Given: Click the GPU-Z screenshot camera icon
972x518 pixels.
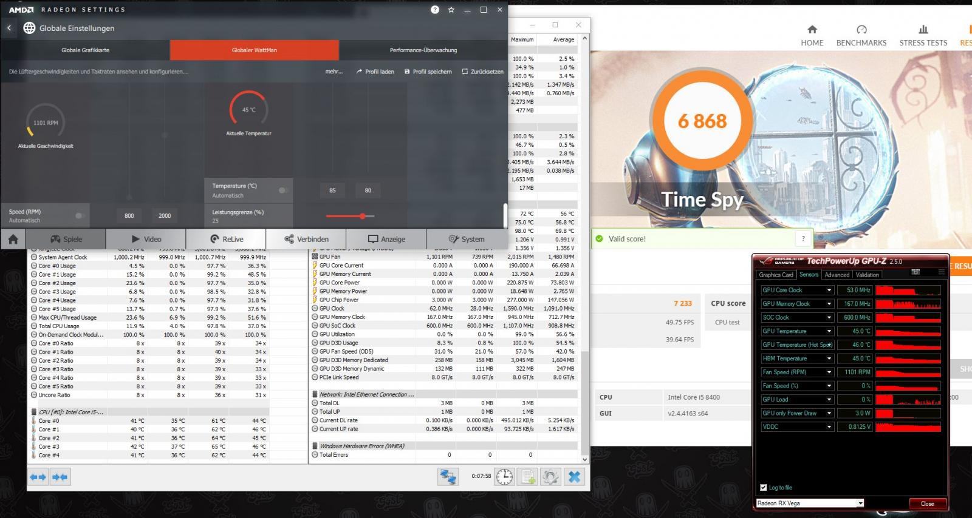Looking at the screenshot, I should (x=916, y=272).
